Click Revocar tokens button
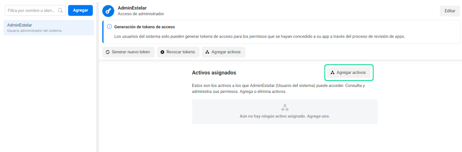The height and width of the screenshot is (152, 462). click(178, 52)
